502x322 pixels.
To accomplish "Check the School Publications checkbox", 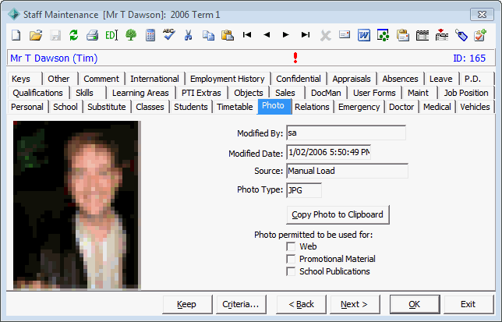I will coord(291,271).
